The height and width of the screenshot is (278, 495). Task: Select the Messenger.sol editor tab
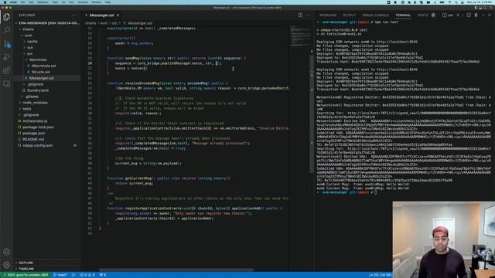[101, 15]
